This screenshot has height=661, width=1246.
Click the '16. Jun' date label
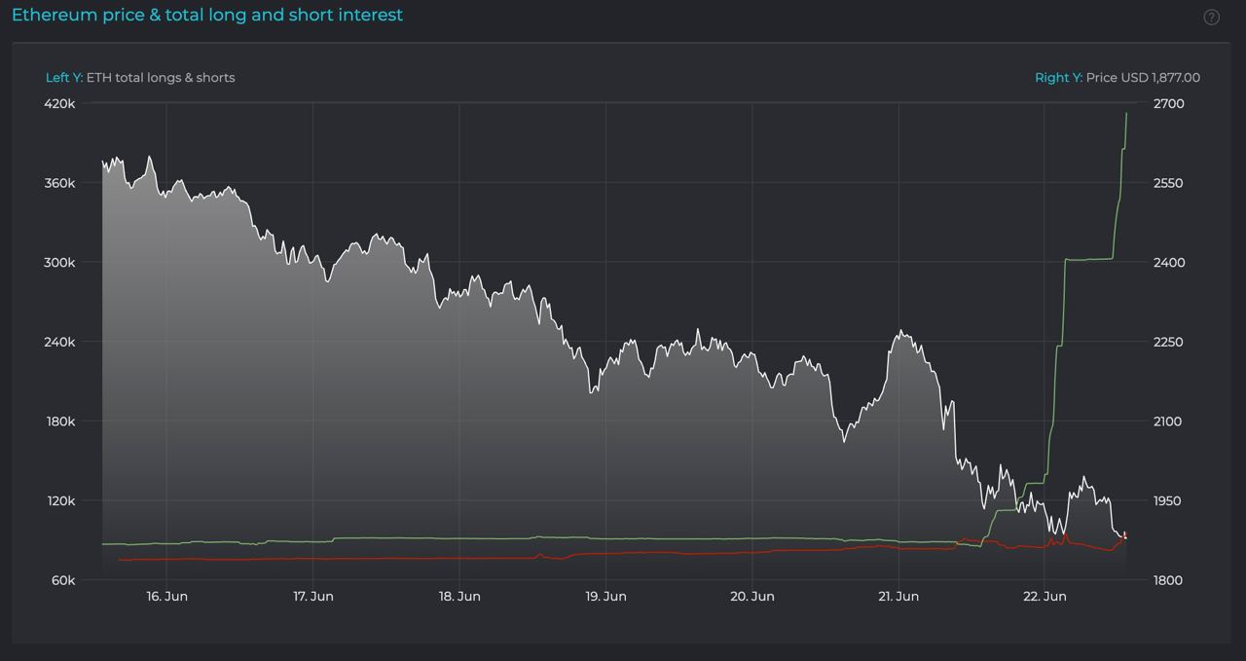tap(166, 596)
